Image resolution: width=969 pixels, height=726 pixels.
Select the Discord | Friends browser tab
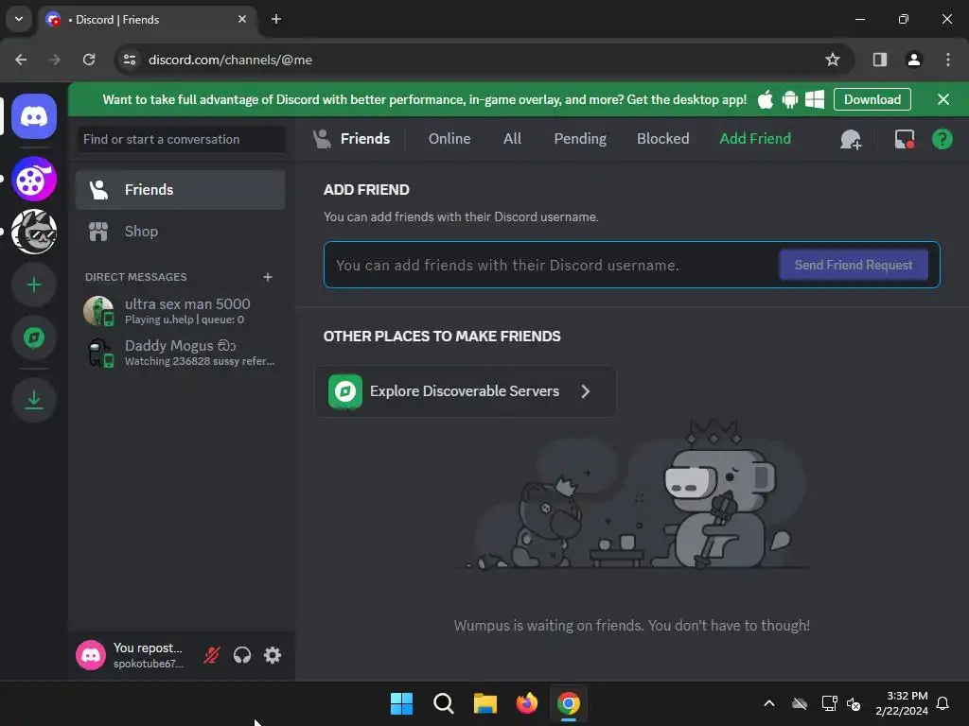point(149,19)
